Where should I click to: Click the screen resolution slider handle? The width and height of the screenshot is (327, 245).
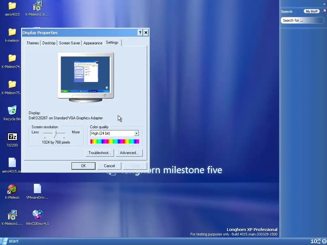(55, 134)
